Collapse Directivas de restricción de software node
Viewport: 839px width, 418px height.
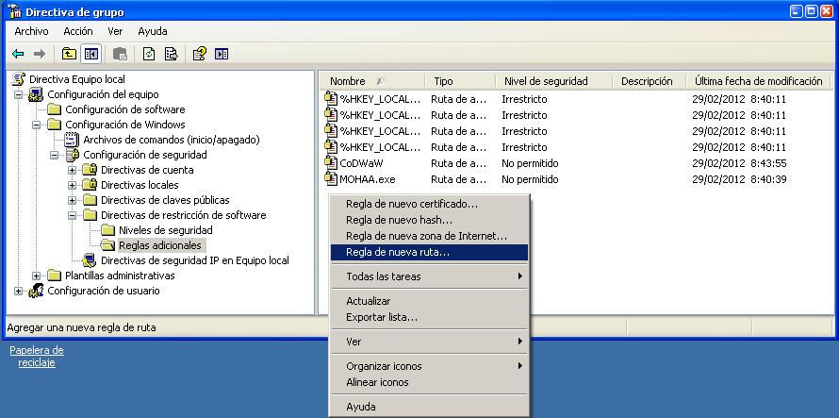coord(73,215)
